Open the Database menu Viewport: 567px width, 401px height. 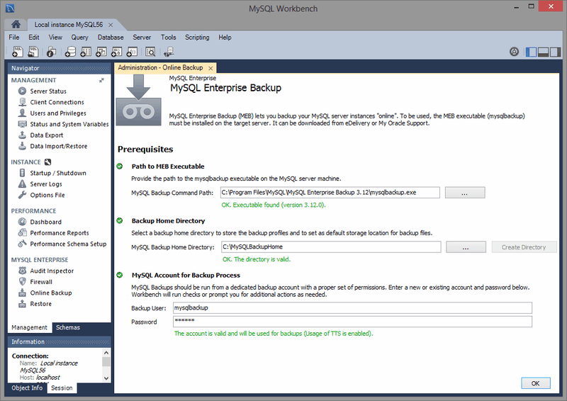click(111, 38)
